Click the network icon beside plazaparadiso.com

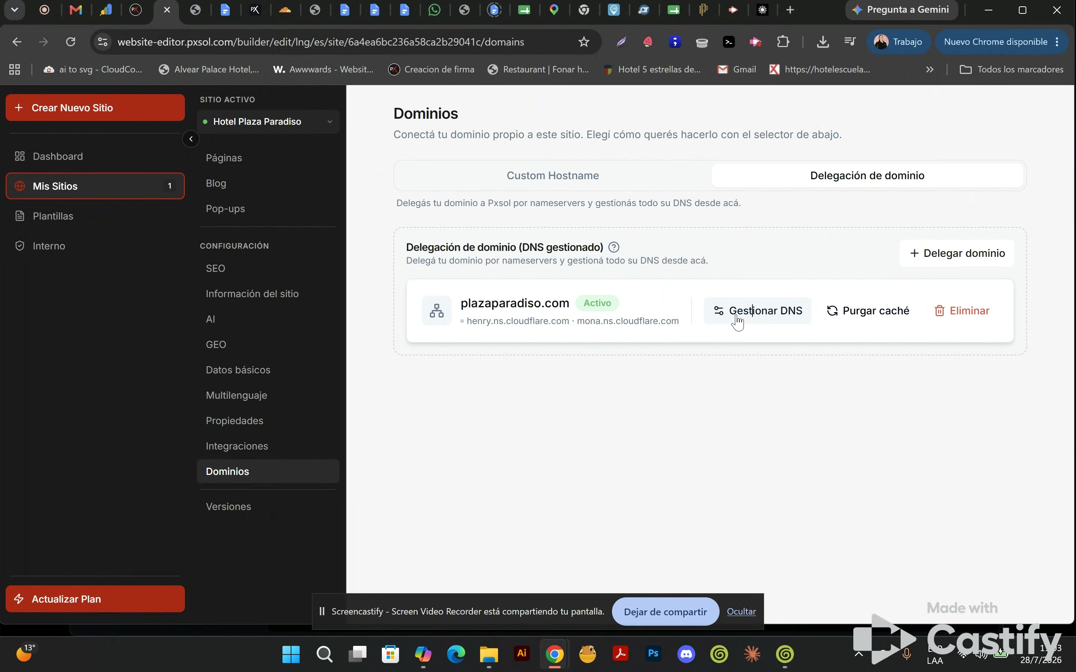437,311
